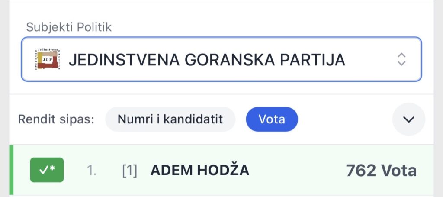Screen dimensions: 443x197
Task: Click the JEDINSTVENA GORANSKA PARTIJA party name
Action: tap(207, 59)
